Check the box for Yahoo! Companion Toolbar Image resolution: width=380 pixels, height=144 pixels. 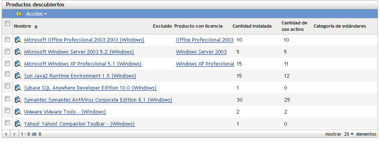point(8,123)
